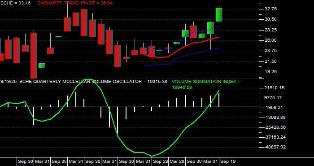The image size is (314, 166).
Task: Select the 19.25 price axis value
Action: coord(270,72)
